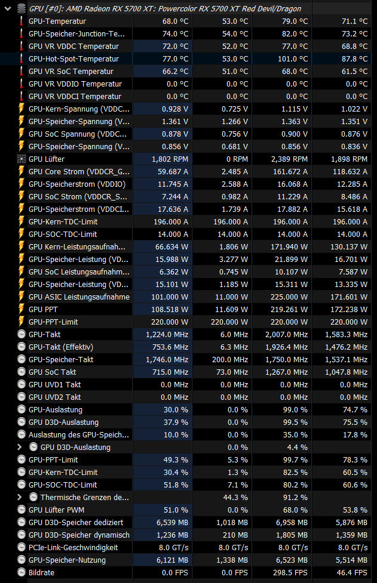Select the GPU-Speicher-Nutzung row label

pos(67,560)
